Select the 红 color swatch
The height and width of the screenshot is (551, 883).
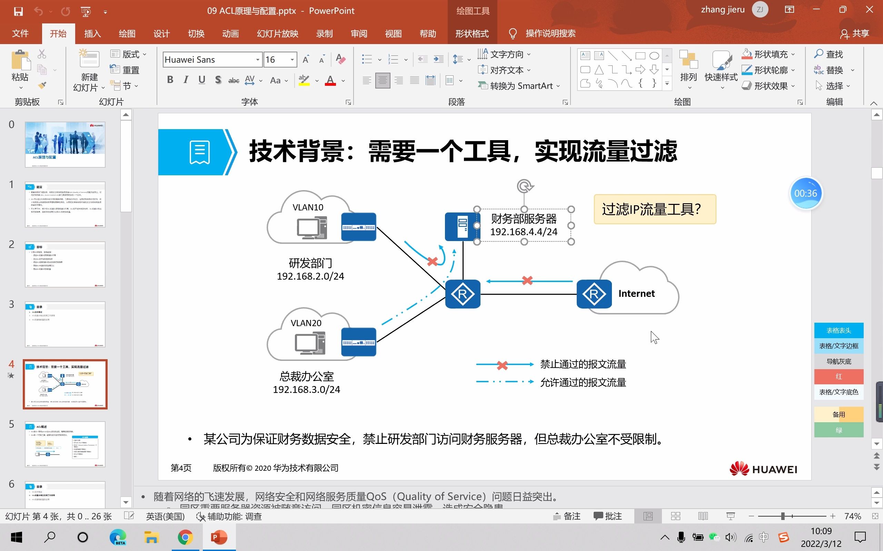point(839,376)
